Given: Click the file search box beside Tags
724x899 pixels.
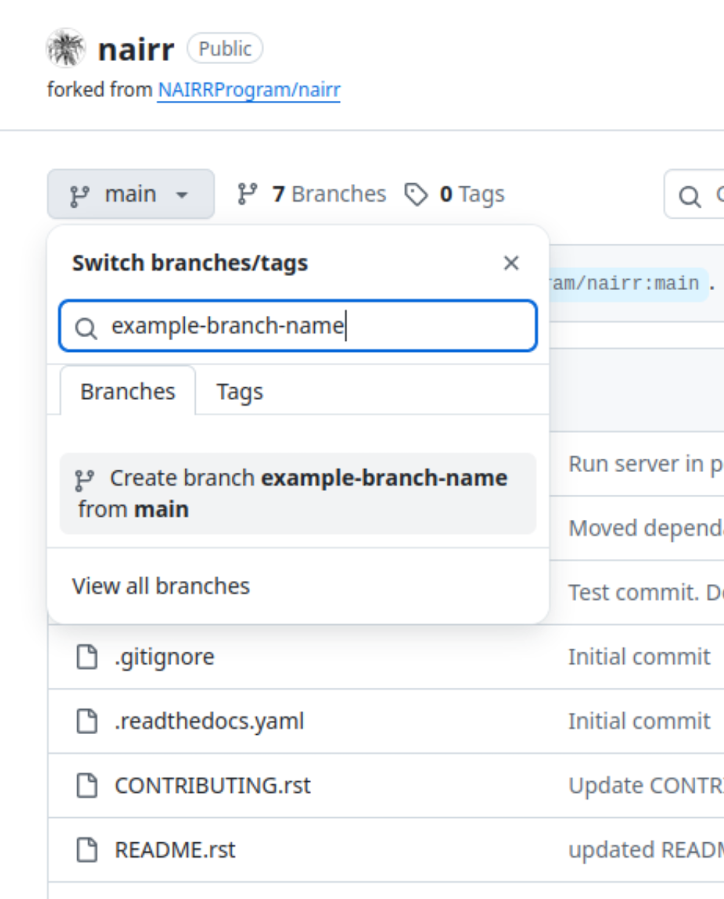Looking at the screenshot, I should click(695, 194).
